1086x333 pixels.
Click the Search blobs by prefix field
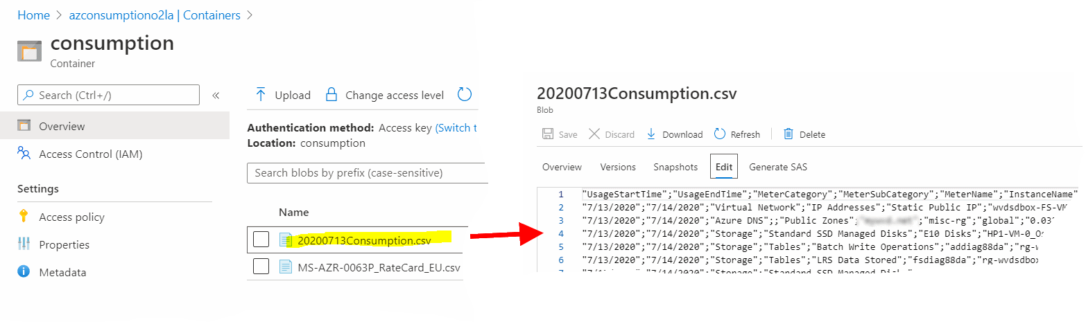pos(361,173)
